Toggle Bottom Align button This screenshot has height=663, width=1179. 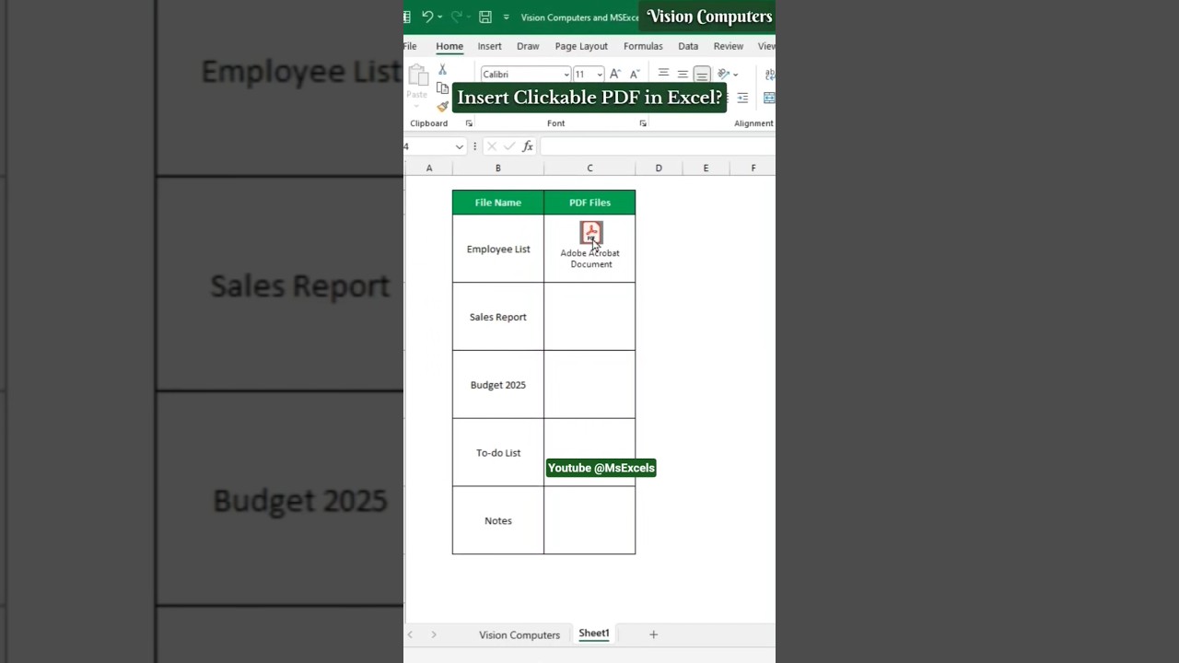point(702,74)
